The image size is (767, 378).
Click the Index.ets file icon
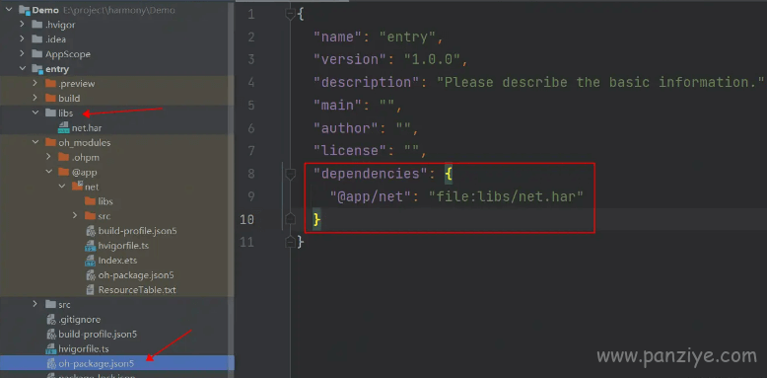point(90,261)
